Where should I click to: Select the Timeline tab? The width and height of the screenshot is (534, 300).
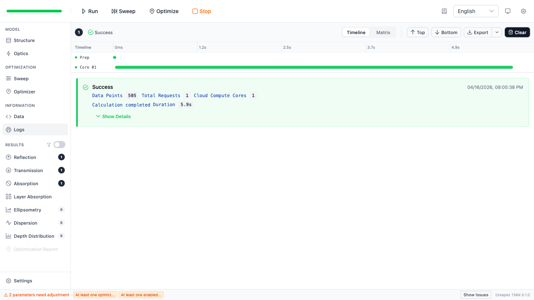[356, 32]
